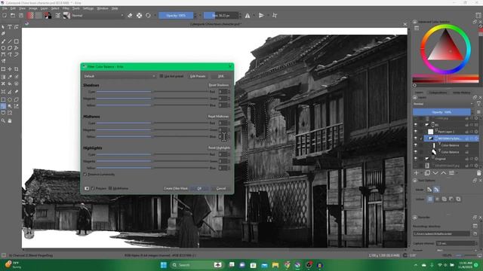Toggle the 'Use load preset' checkbox

point(161,76)
